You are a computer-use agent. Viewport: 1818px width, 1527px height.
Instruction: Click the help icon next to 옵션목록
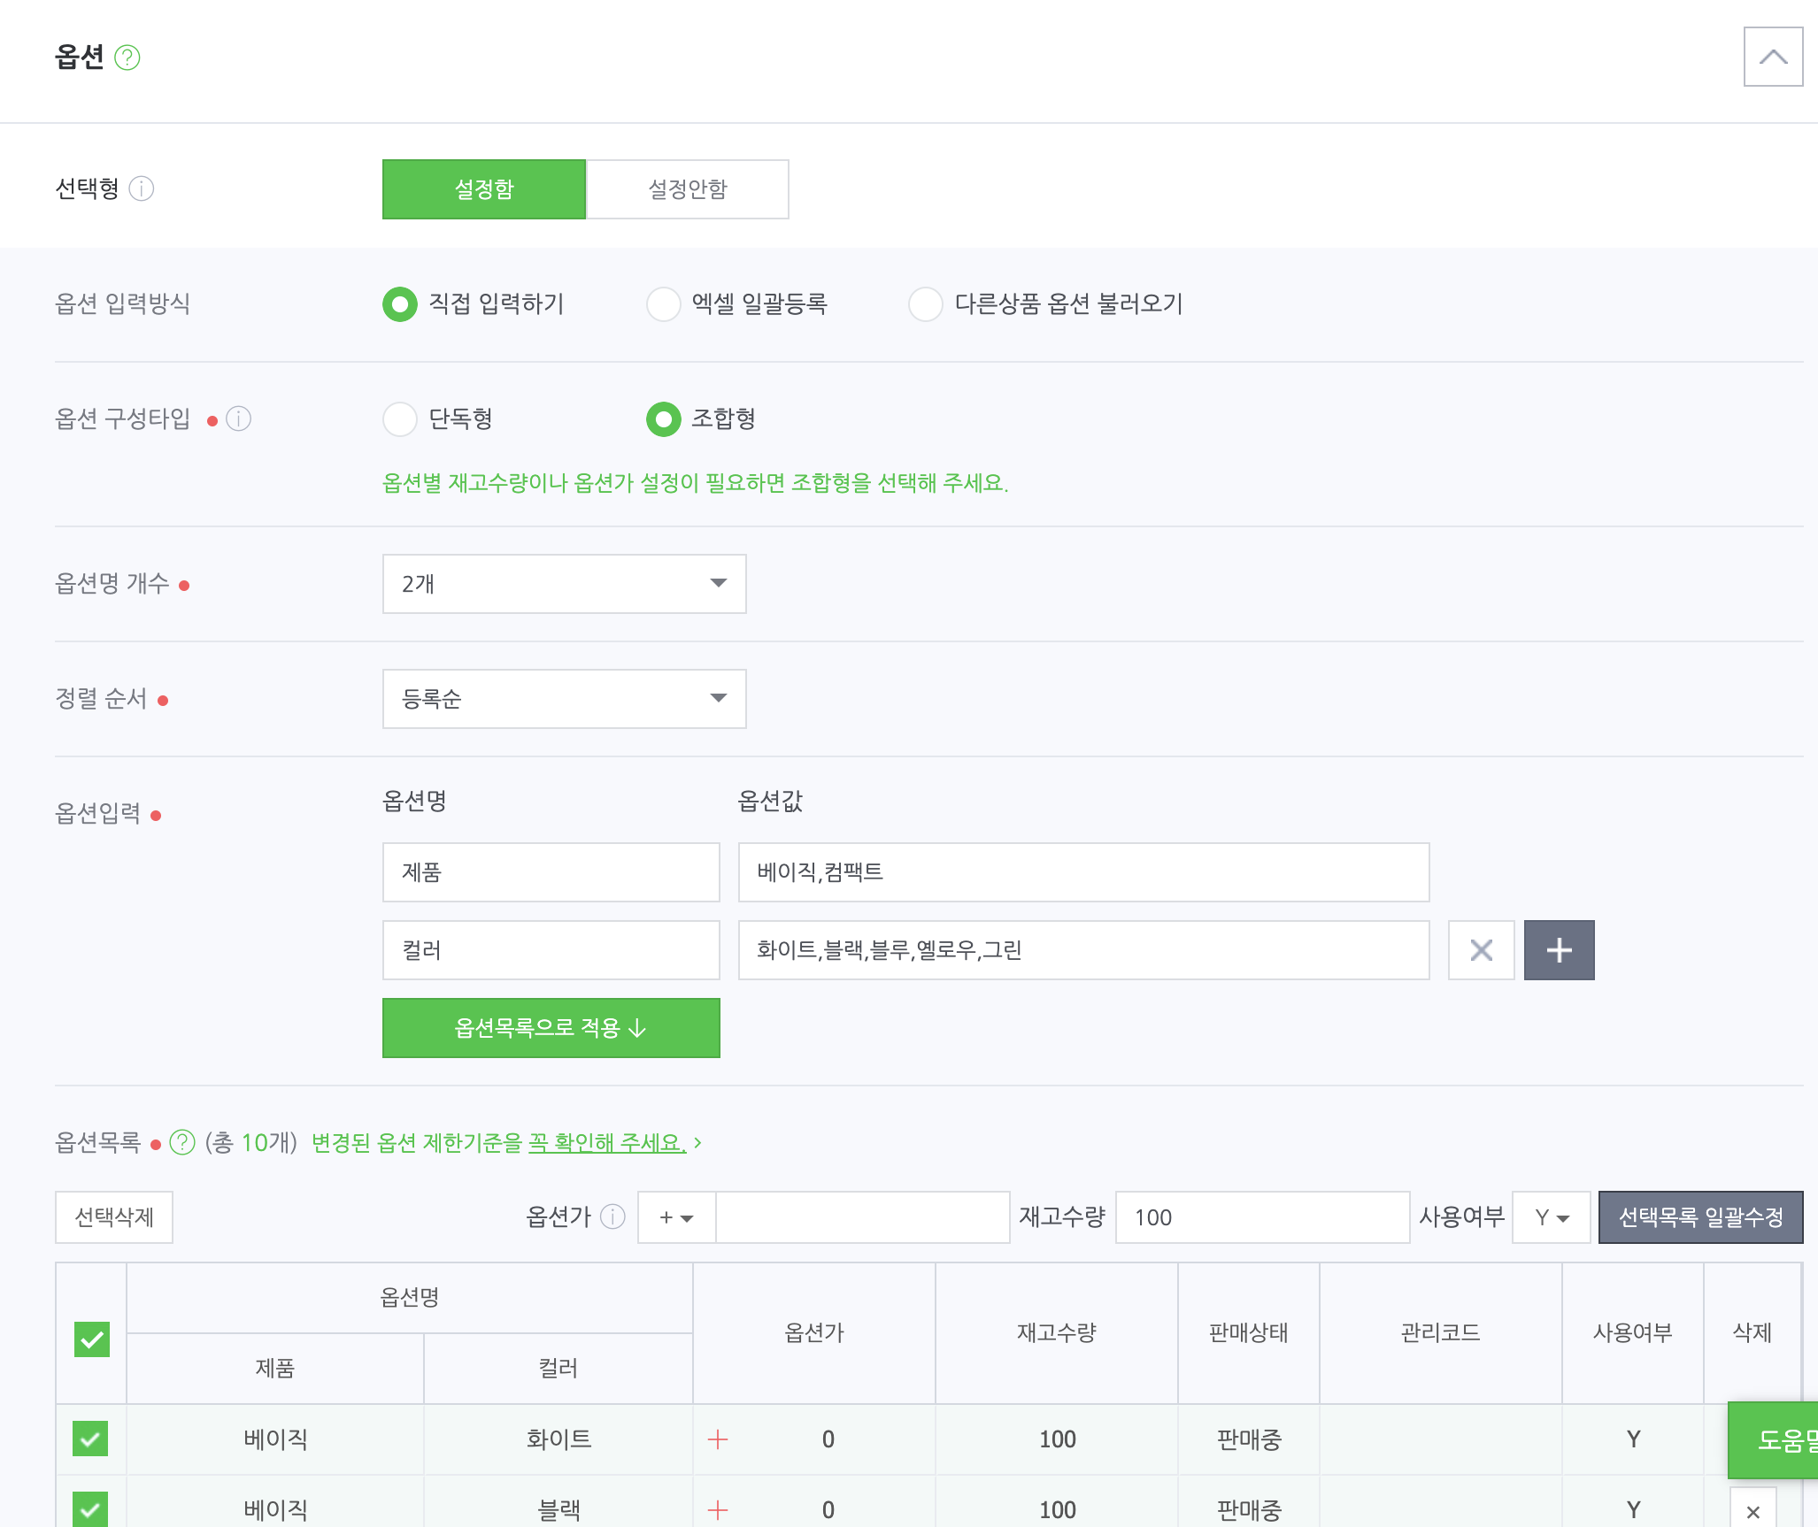click(x=182, y=1142)
